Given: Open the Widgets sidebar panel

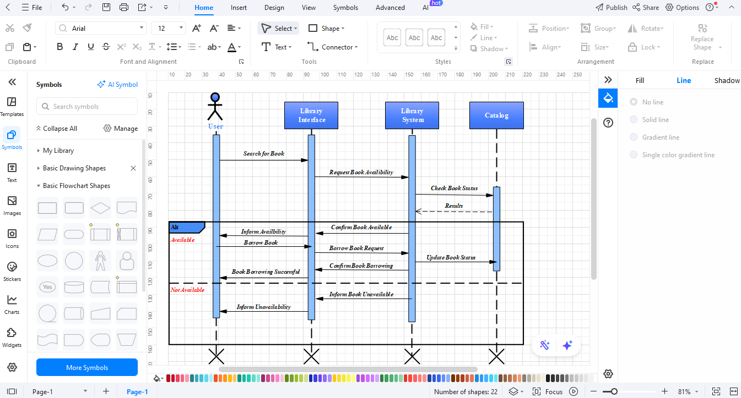Looking at the screenshot, I should (12, 338).
